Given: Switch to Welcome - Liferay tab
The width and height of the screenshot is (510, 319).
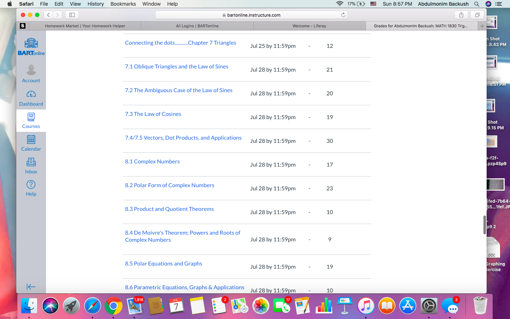Looking at the screenshot, I should [309, 26].
